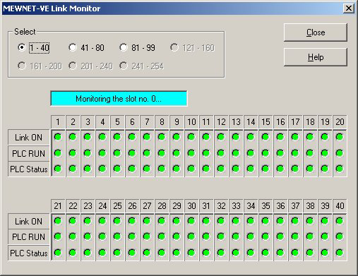Click the station 7 column header
The width and height of the screenshot is (358, 276).
[147, 122]
